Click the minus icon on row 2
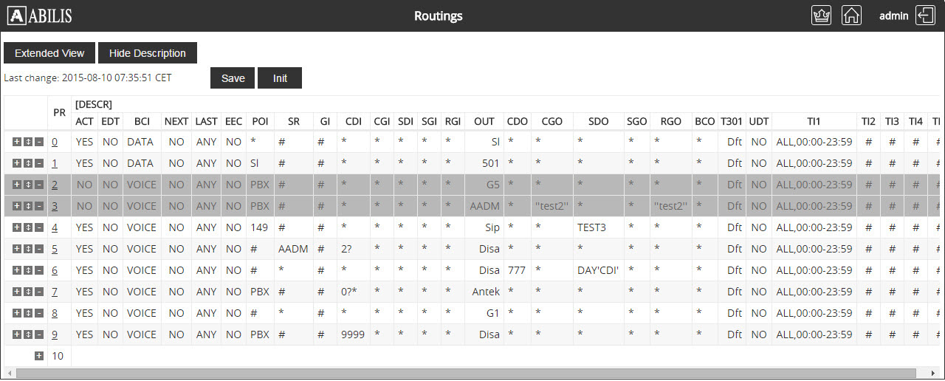Image resolution: width=945 pixels, height=381 pixels. tap(38, 185)
